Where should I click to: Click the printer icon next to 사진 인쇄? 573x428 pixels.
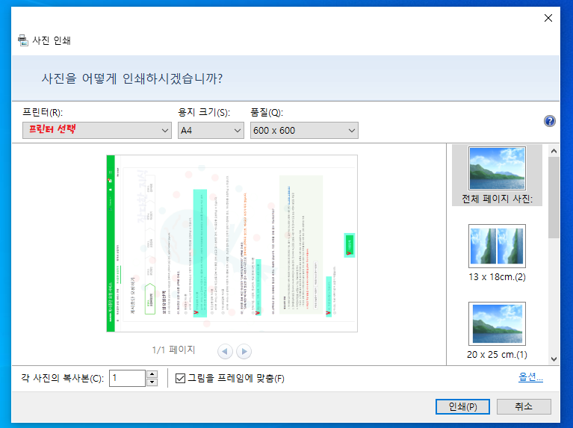pos(23,40)
